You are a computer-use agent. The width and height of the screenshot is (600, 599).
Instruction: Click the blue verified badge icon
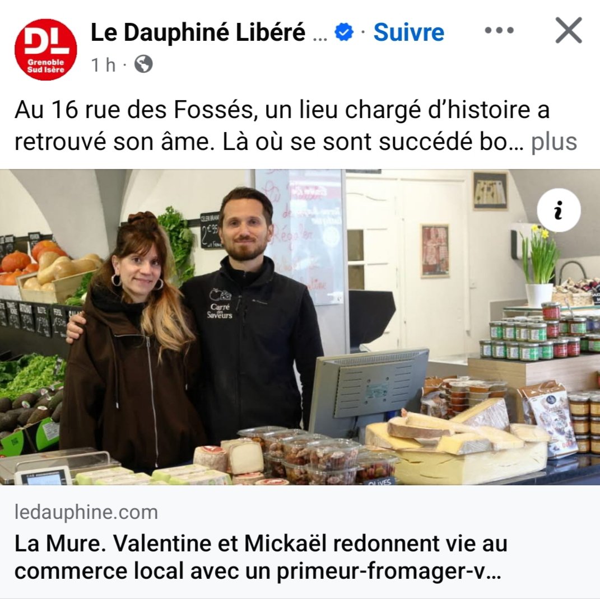tap(343, 32)
